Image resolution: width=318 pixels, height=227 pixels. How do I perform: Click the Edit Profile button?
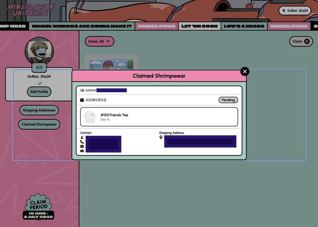point(39,92)
